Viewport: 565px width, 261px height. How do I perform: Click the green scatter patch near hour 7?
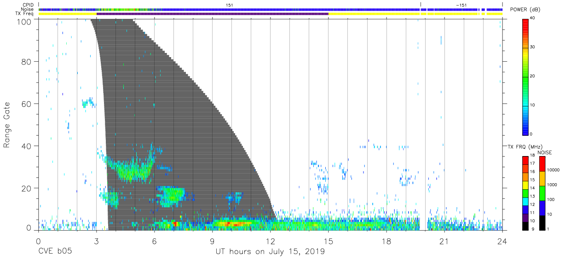tap(171, 195)
